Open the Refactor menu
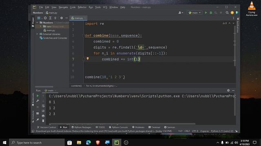Screen dimensions: 261x146 [82, 7]
